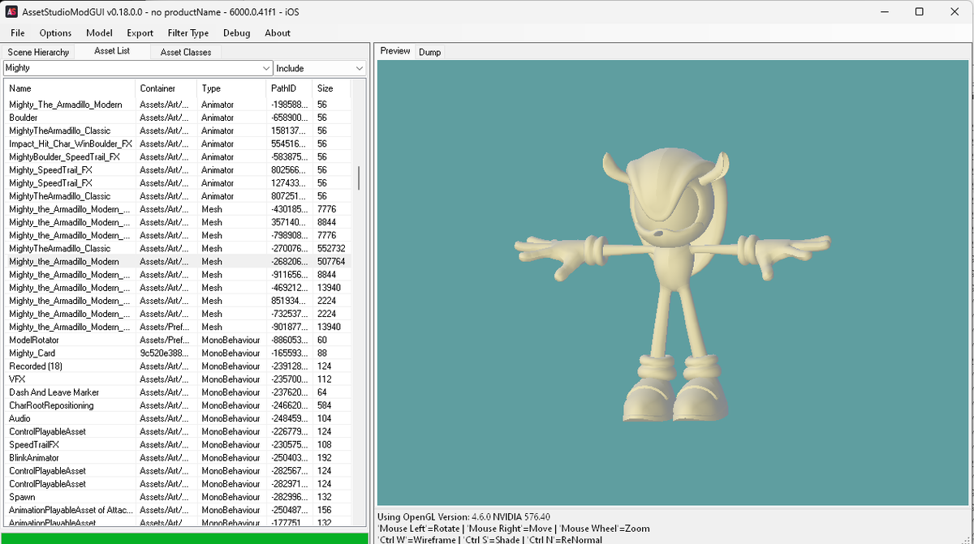Switch to the Asset Classes tab

pyautogui.click(x=186, y=52)
